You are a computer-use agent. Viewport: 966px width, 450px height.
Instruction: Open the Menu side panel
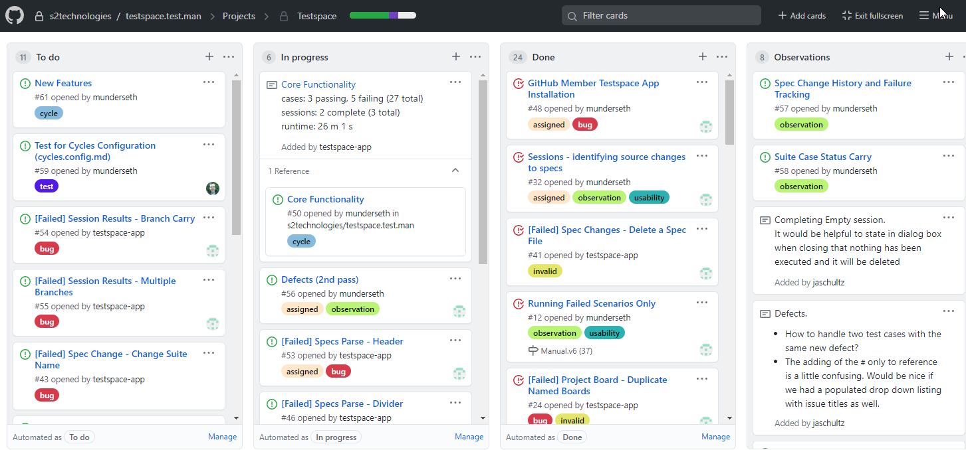[935, 15]
